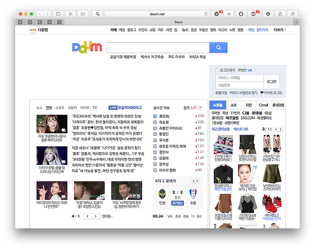Go to the next shopping page arrow beside 3/11

coord(281,129)
